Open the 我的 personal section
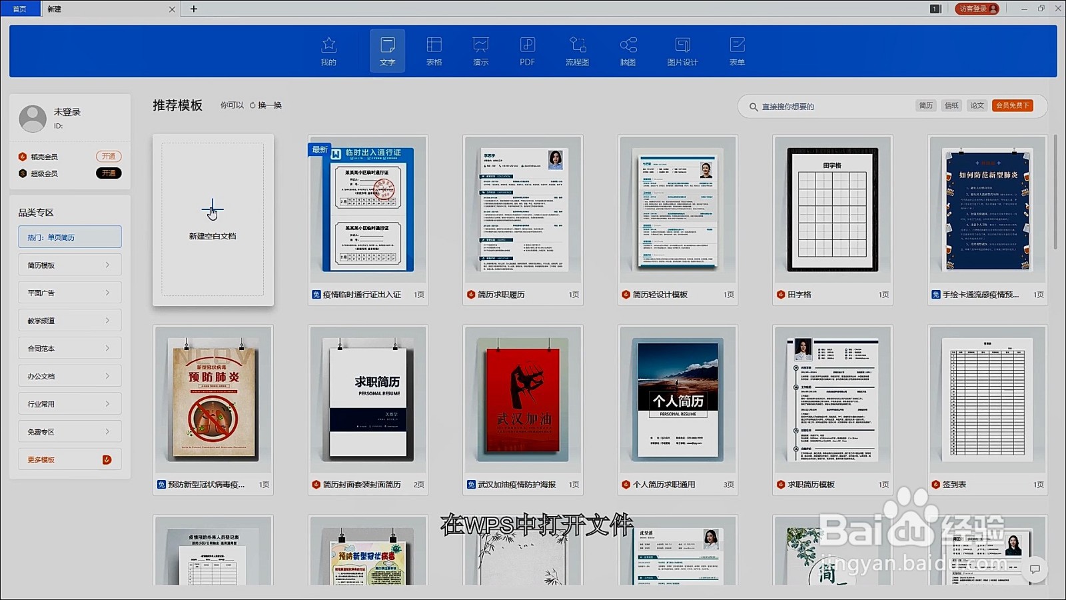This screenshot has width=1066, height=600. 328,51
